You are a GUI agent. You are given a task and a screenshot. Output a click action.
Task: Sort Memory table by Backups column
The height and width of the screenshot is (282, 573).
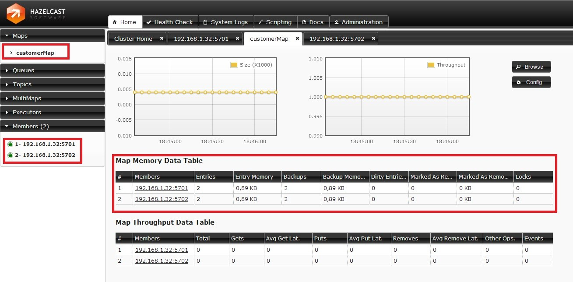coord(301,176)
